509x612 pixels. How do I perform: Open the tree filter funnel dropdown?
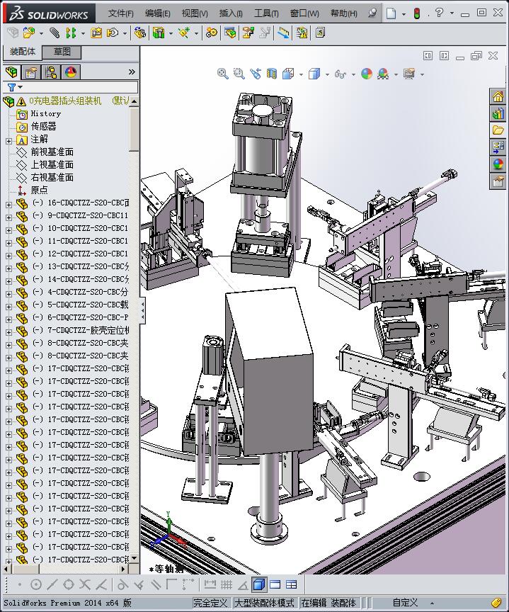pyautogui.click(x=15, y=87)
